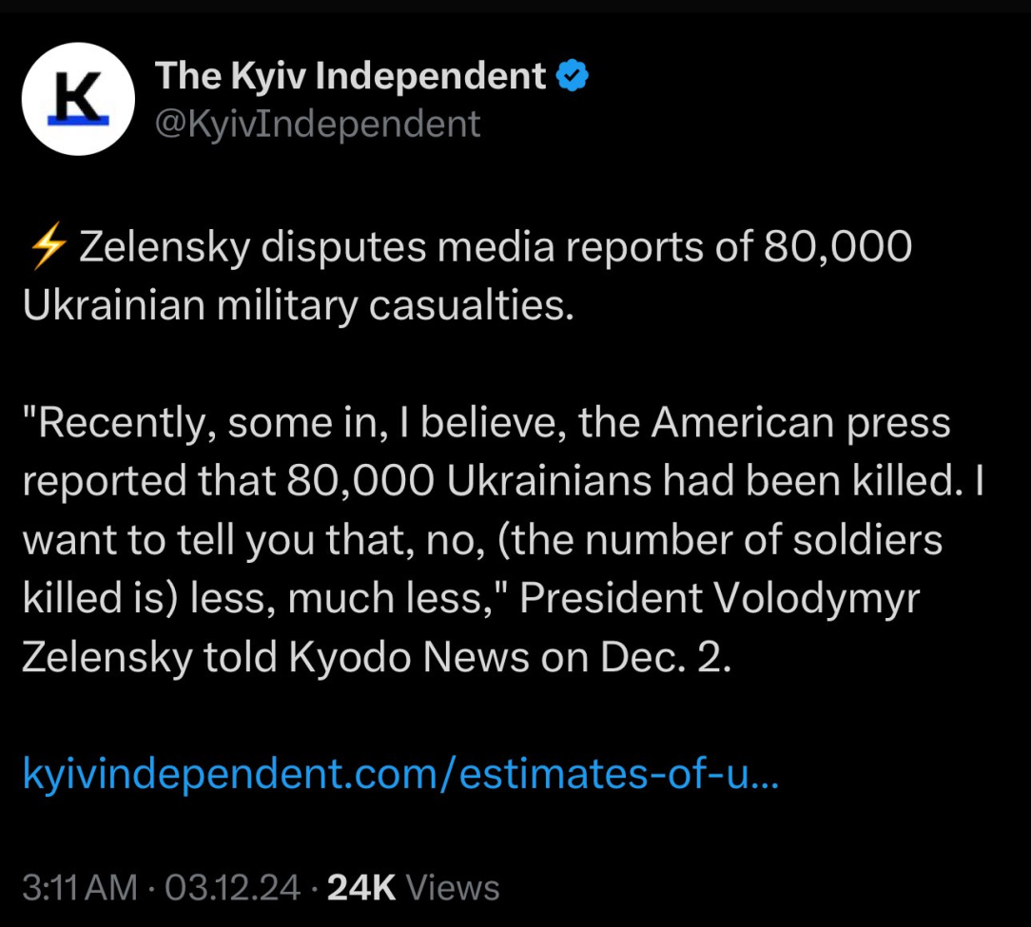Click the blue underline in avatar logo

click(x=78, y=122)
